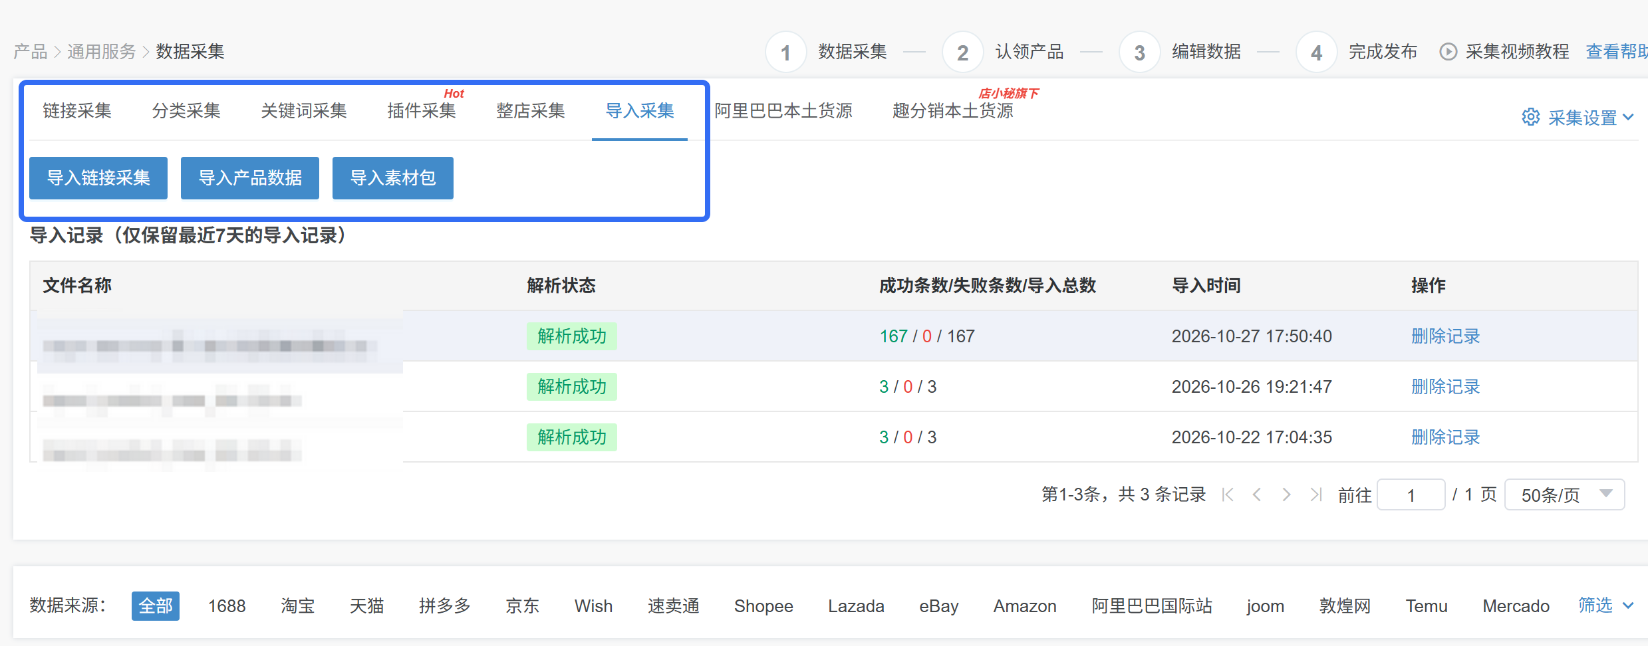Expand the 采集设置 dropdown arrow

[1628, 118]
